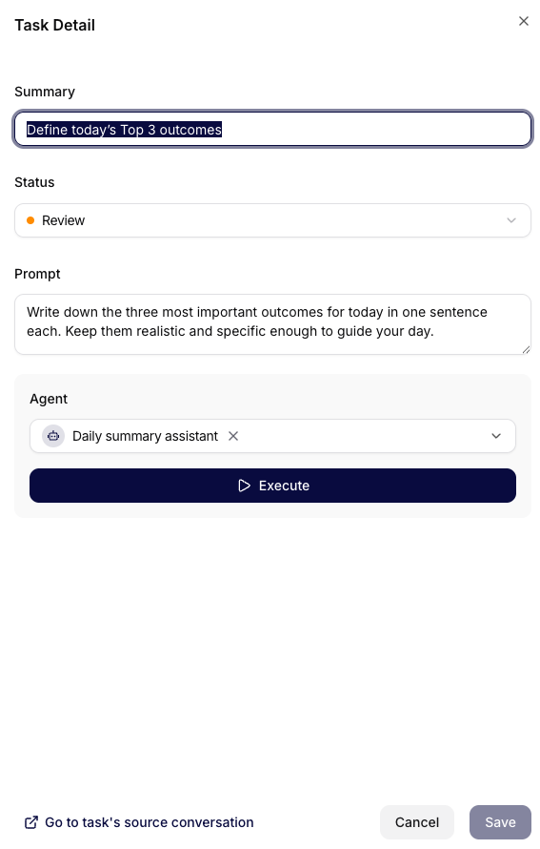Expand the Status dropdown chevron

click(510, 220)
